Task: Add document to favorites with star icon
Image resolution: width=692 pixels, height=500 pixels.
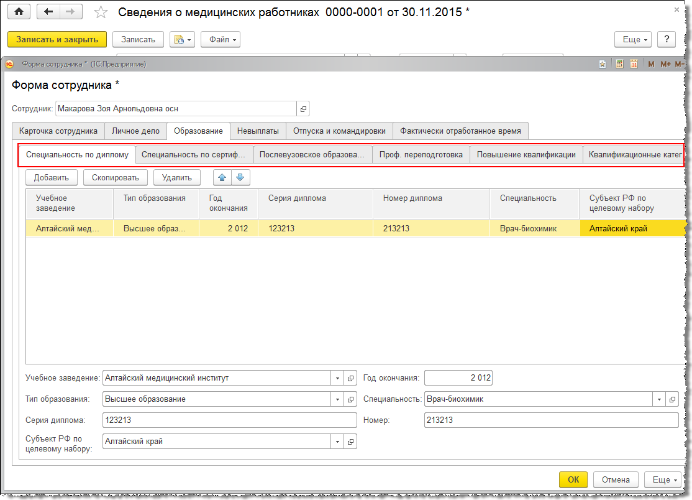Action: pyautogui.click(x=100, y=12)
